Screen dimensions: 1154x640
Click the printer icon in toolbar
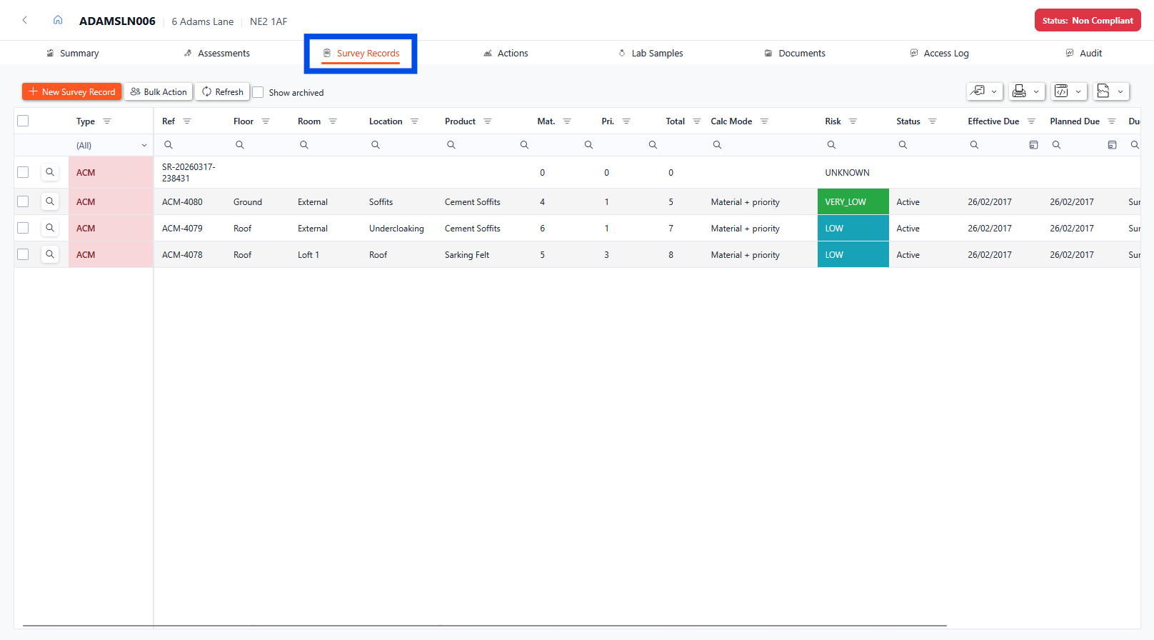[x=1019, y=91]
